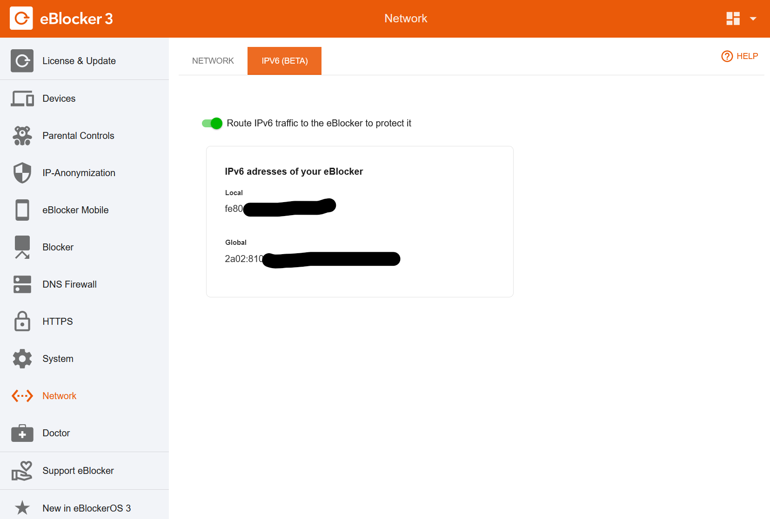This screenshot has height=519, width=770.
Task: Open the dashboard grid menu icon
Action: click(733, 19)
